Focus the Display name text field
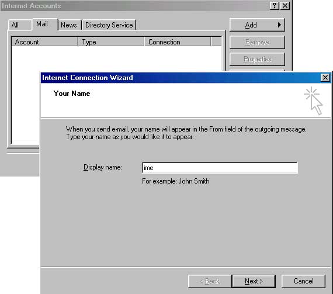Viewport: 333px width, 294px height. [220, 168]
